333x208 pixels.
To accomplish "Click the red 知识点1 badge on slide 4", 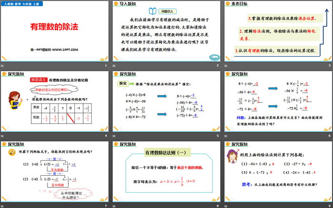I will 39,80.
